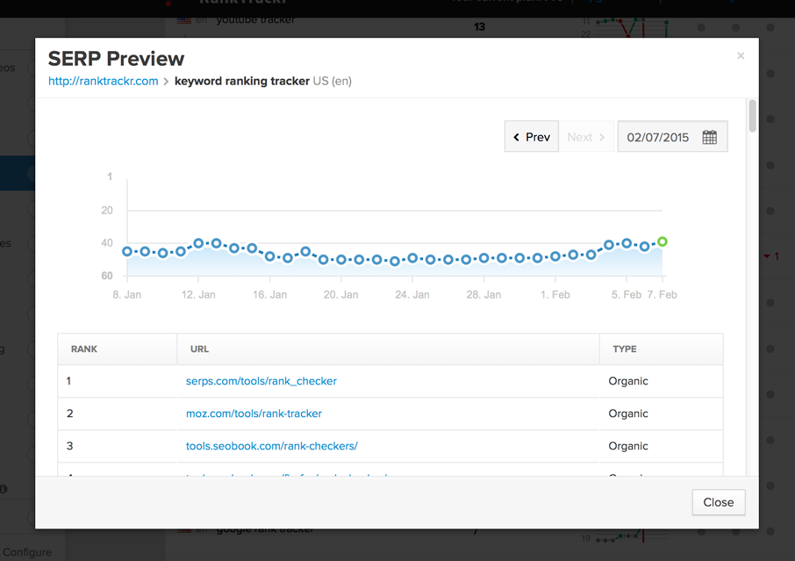Open serps.com/tools/rank_checker link
The image size is (795, 561).
(x=261, y=381)
